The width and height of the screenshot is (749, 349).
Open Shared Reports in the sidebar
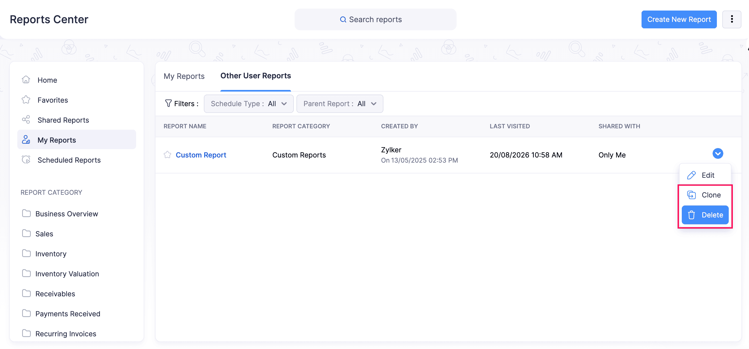tap(77, 120)
